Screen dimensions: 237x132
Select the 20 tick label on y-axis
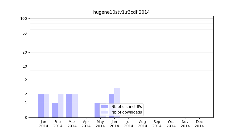tap(25, 52)
